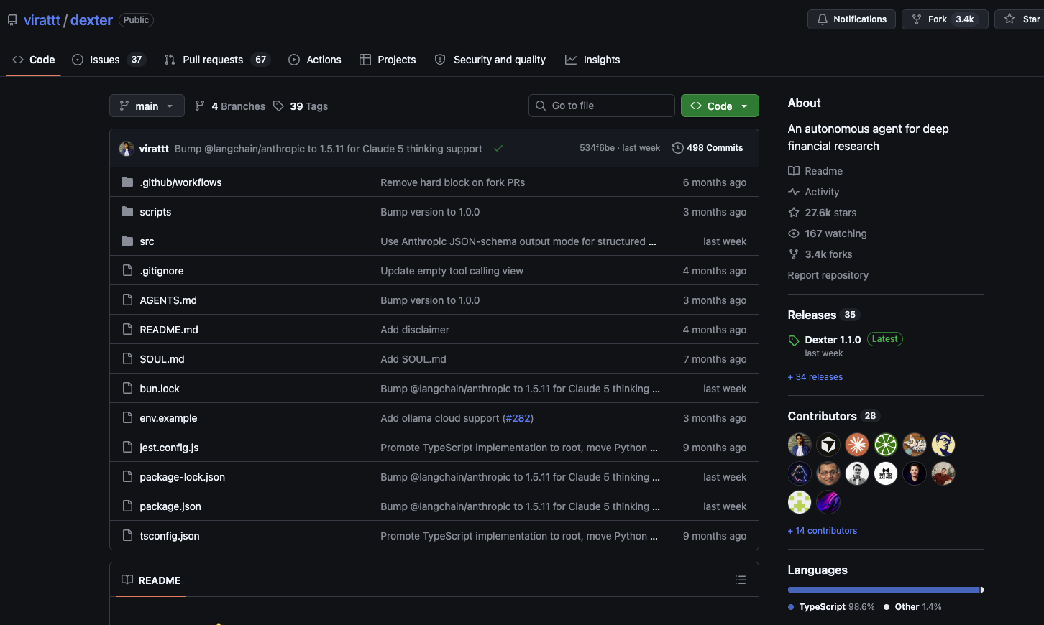
Task: Star the repository
Action: point(1021,19)
